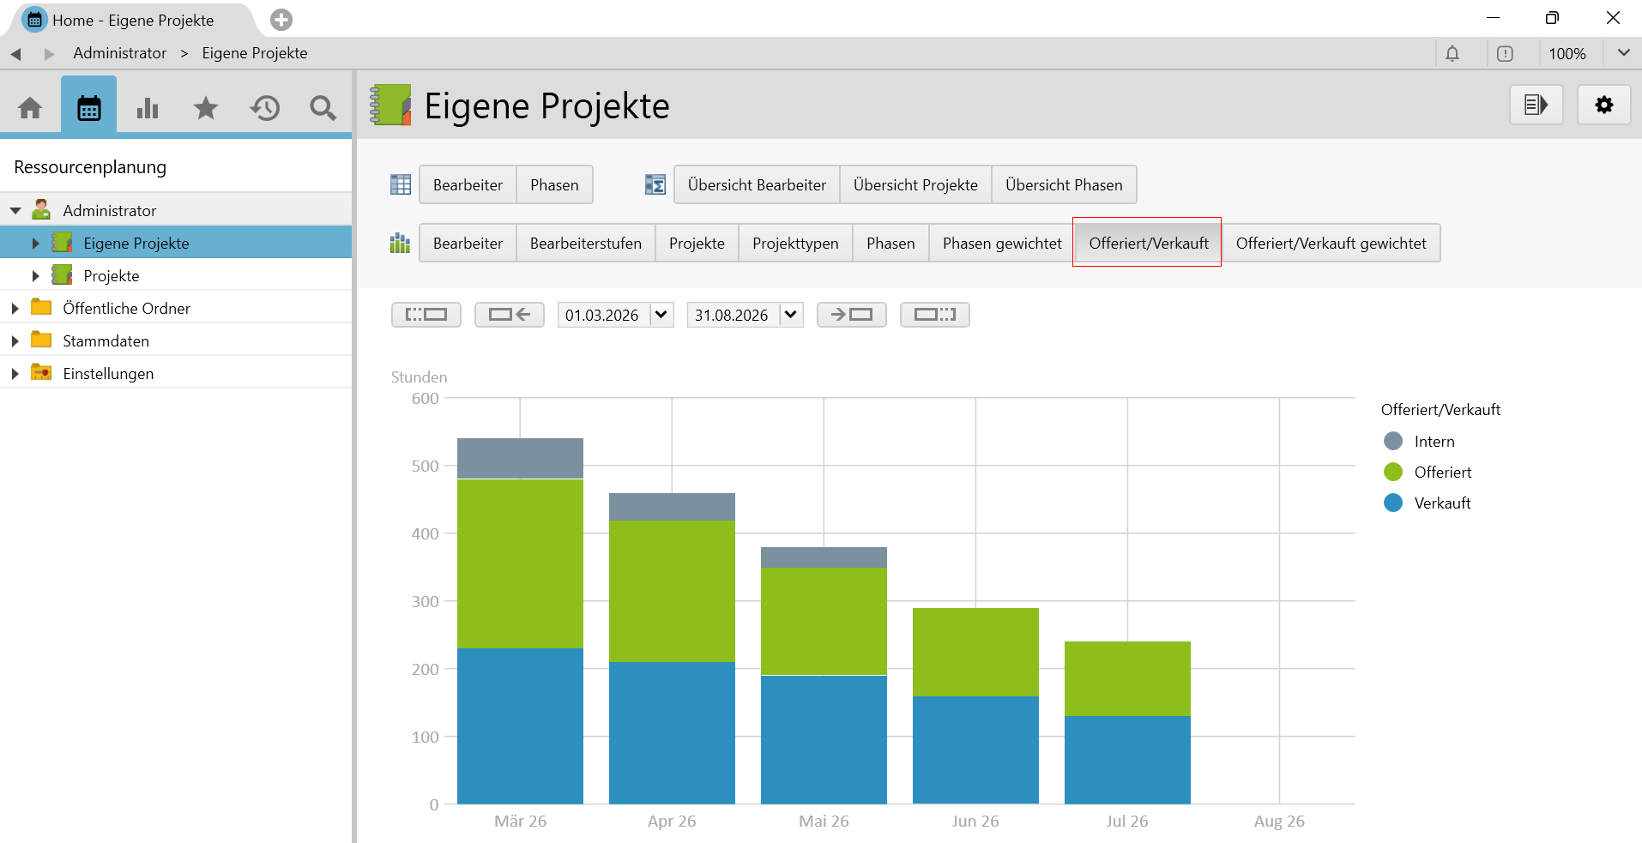Expand the Öffentliche Ordner tree node
Screen dimensions: 1642x843
[x=15, y=309]
